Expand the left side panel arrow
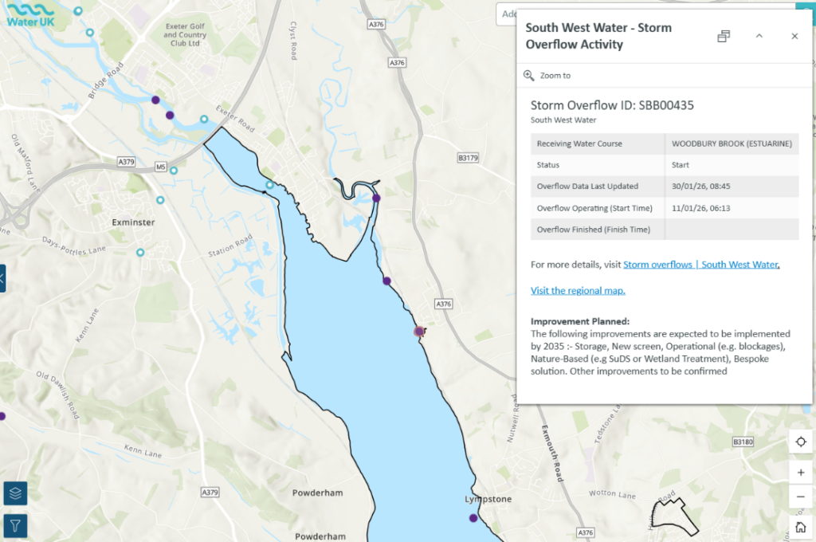The height and width of the screenshot is (542, 816). [2, 278]
